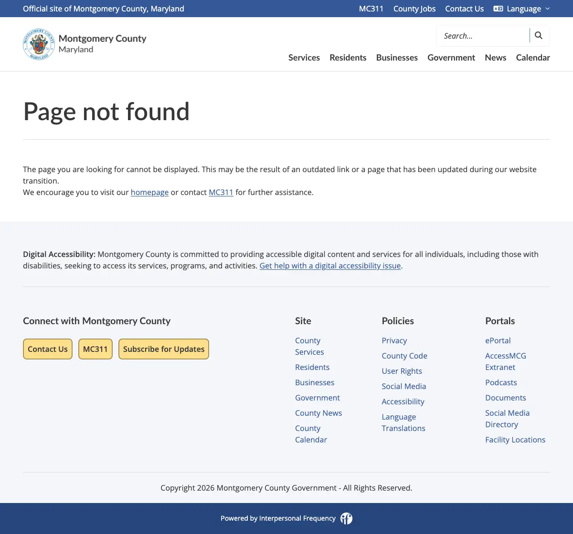Click the Subscribe for Updates button
Image resolution: width=573 pixels, height=534 pixels.
tap(164, 349)
